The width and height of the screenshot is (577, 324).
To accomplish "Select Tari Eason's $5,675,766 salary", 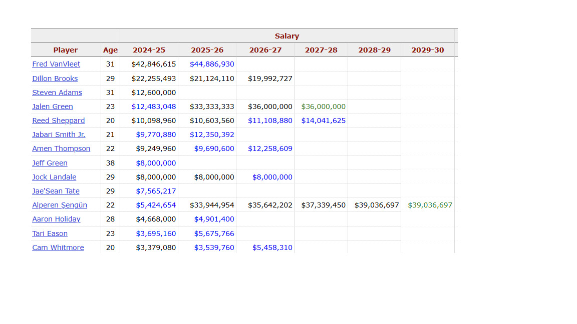I will click(x=214, y=233).
